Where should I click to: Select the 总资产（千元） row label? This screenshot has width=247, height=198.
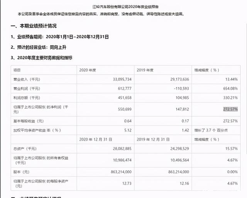click(25, 148)
